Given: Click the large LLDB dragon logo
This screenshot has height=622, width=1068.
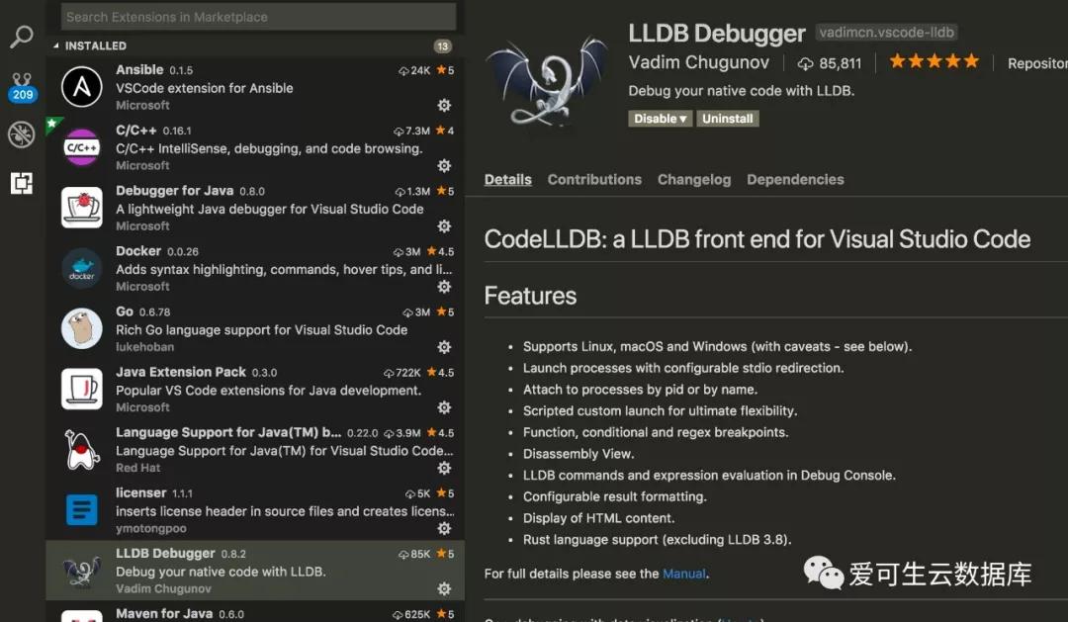Looking at the screenshot, I should [547, 82].
